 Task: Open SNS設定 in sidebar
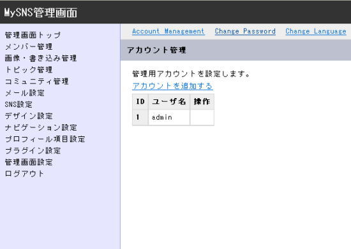19,104
